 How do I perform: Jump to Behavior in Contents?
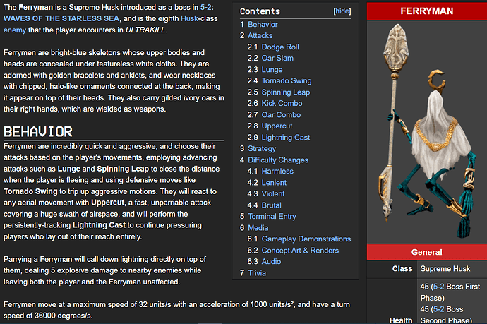[x=263, y=25]
